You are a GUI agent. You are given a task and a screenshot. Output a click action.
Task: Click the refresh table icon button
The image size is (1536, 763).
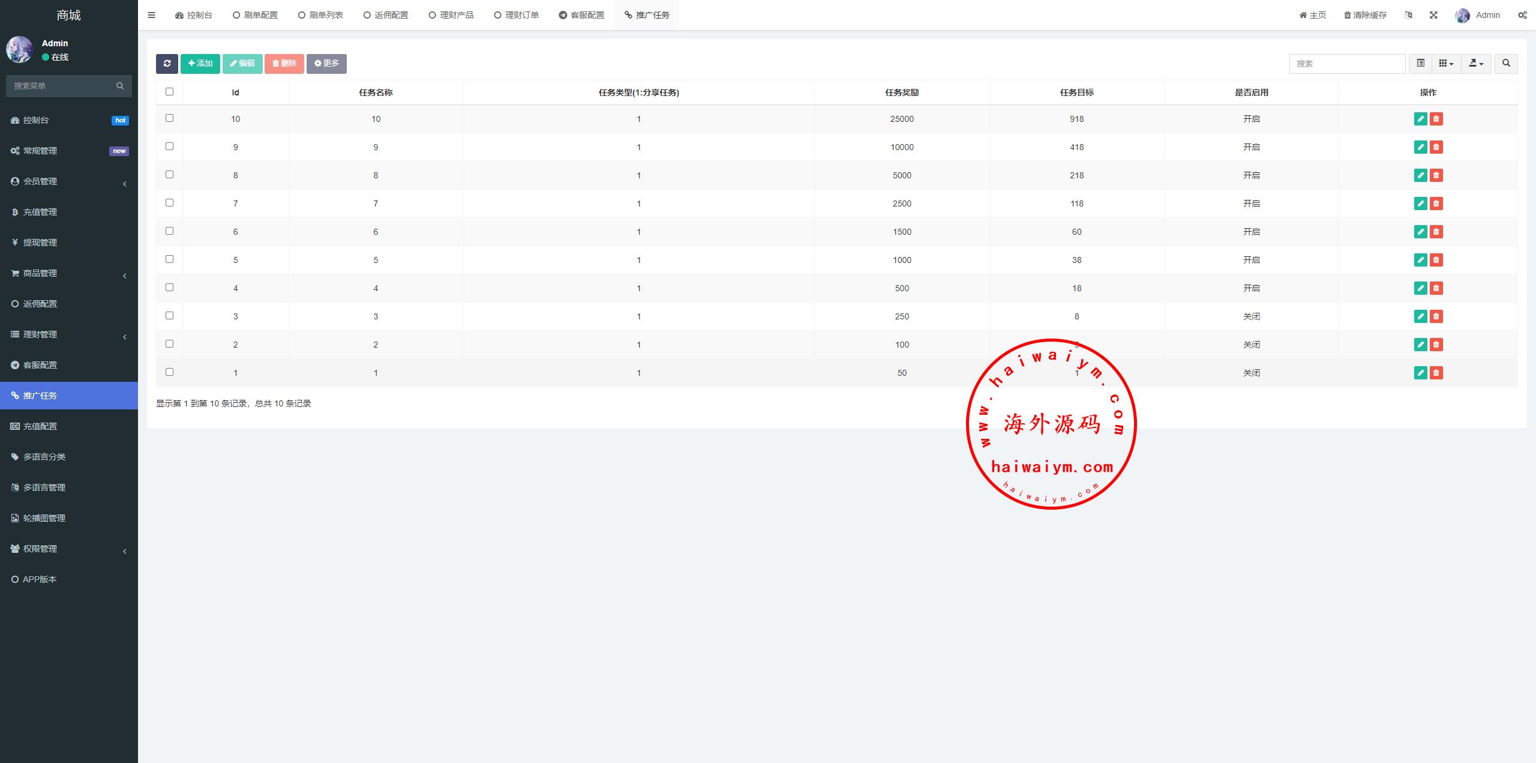(167, 64)
